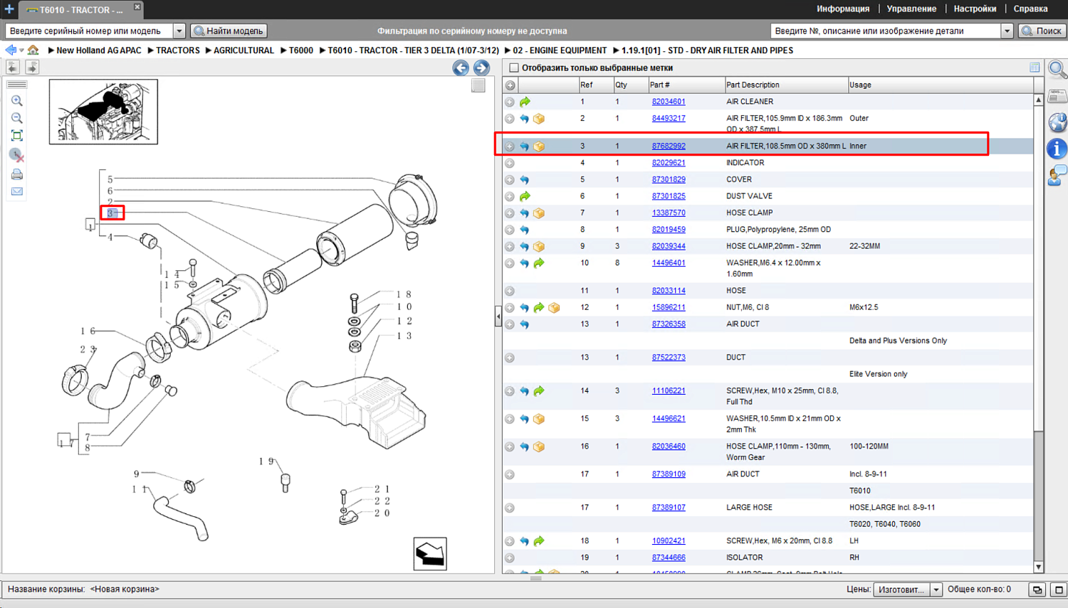Add part 82033114 HOSE with its plus icon
This screenshot has width=1068, height=608.
click(510, 291)
